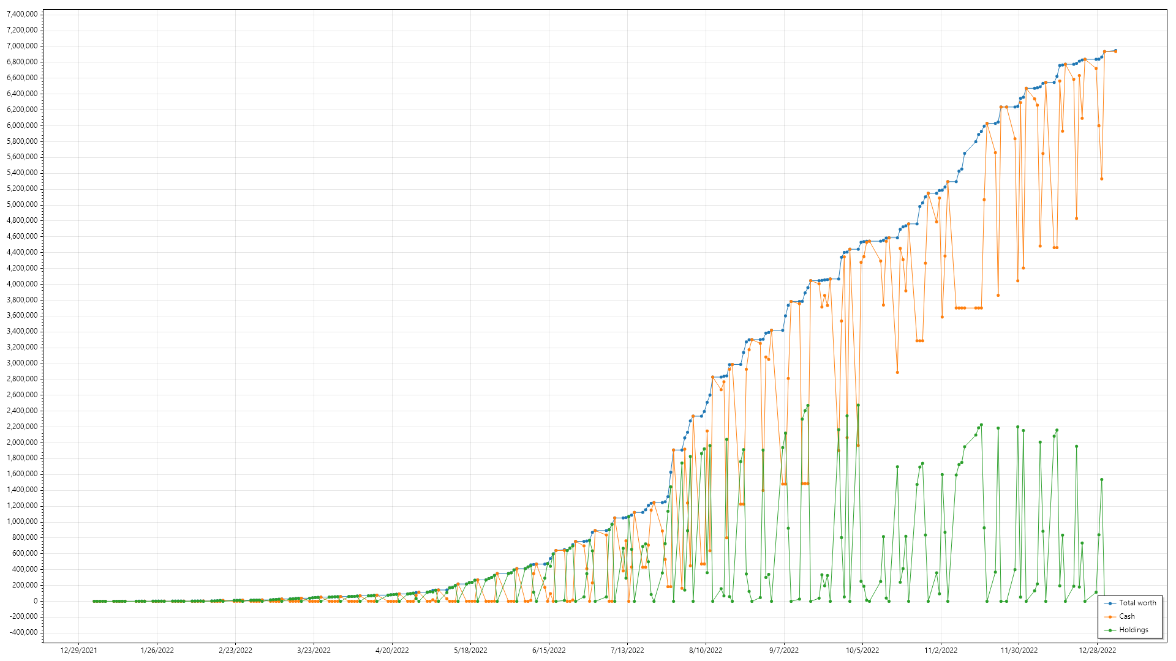Click the 11/2/2022 x-axis date label
Image resolution: width=1176 pixels, height=661 pixels.
click(941, 651)
